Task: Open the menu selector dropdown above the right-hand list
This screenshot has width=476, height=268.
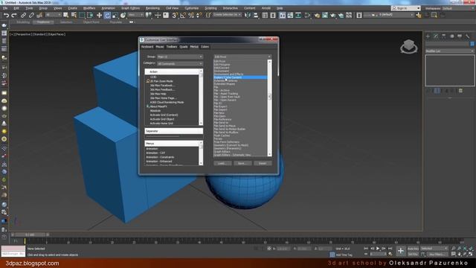Action: (x=242, y=57)
